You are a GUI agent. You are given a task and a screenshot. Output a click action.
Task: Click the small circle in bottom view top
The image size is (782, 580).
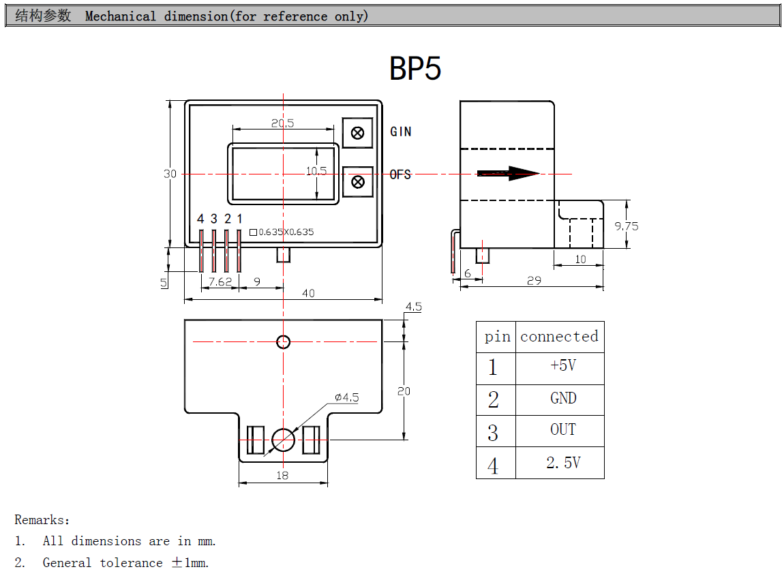283,341
